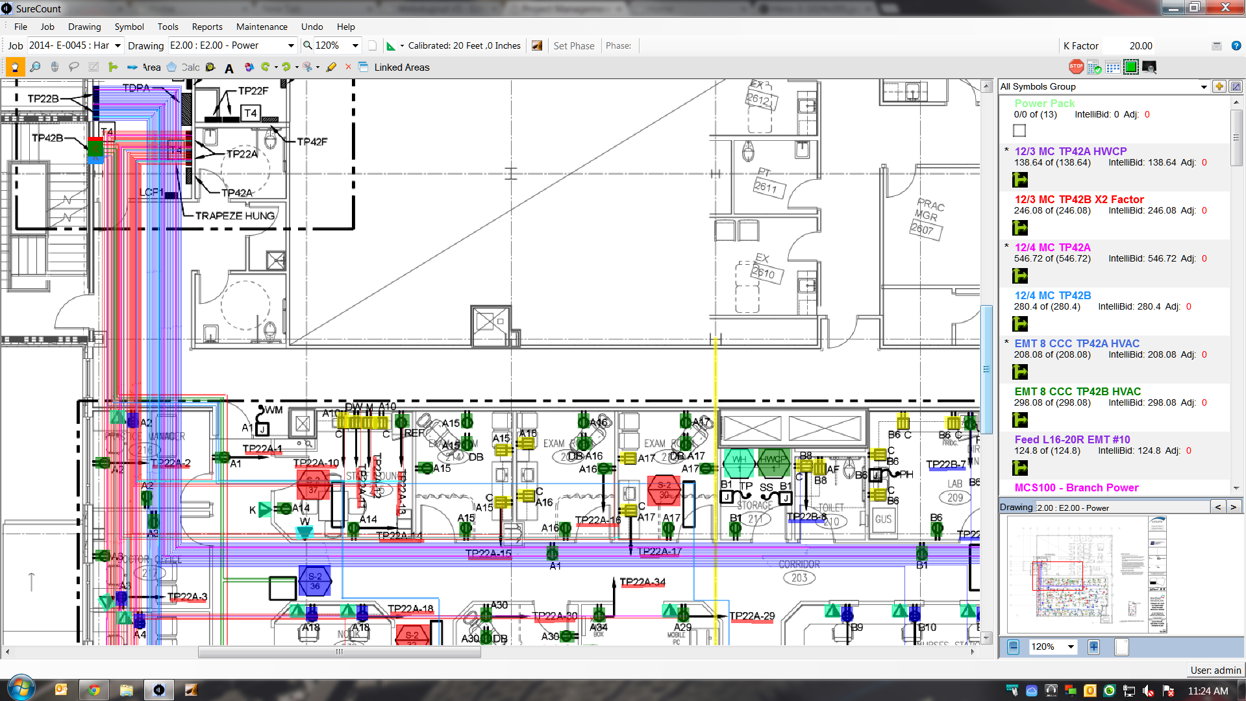Click the drawing overview thumbnail
The image size is (1246, 701).
tap(1088, 574)
